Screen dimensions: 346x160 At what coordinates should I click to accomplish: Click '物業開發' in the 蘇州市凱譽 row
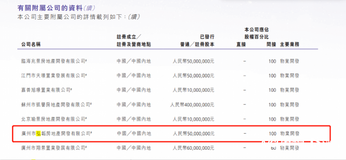click(x=289, y=104)
